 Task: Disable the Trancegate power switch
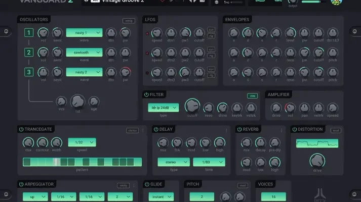[21, 129]
